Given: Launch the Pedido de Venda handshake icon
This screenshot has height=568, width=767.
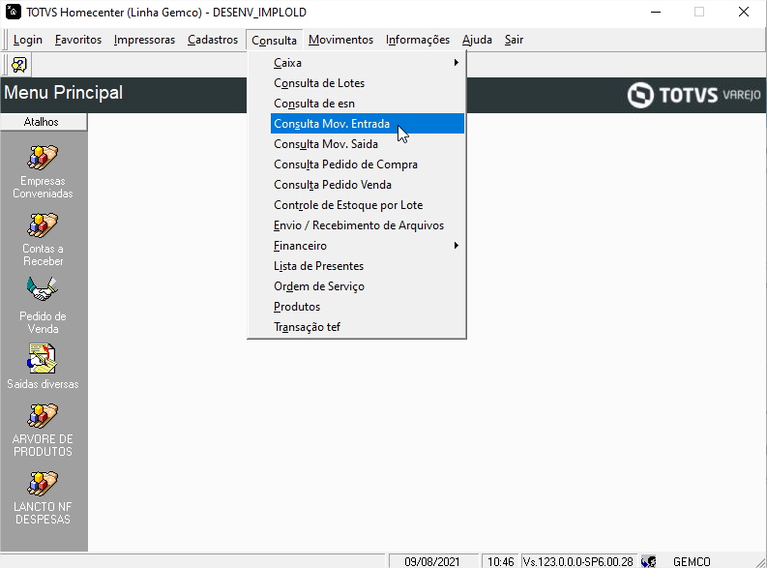Looking at the screenshot, I should click(43, 289).
